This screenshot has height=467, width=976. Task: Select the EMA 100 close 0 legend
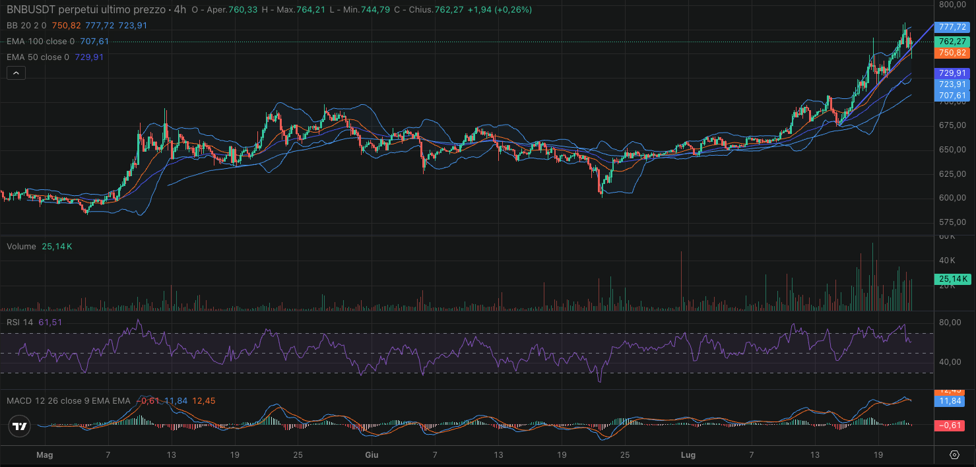coord(41,42)
